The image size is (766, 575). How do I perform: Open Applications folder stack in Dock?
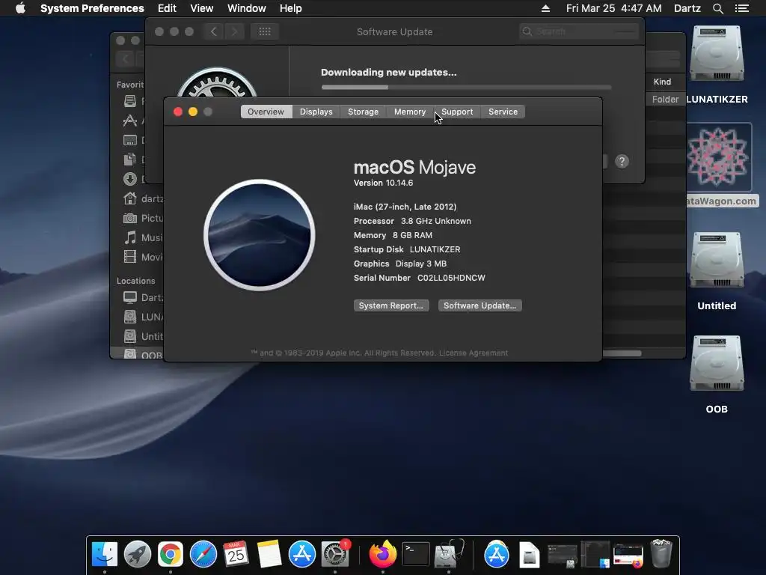coord(497,555)
